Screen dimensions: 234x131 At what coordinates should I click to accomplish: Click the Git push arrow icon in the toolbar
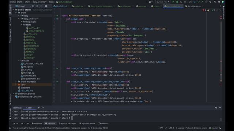[x=202, y=2]
